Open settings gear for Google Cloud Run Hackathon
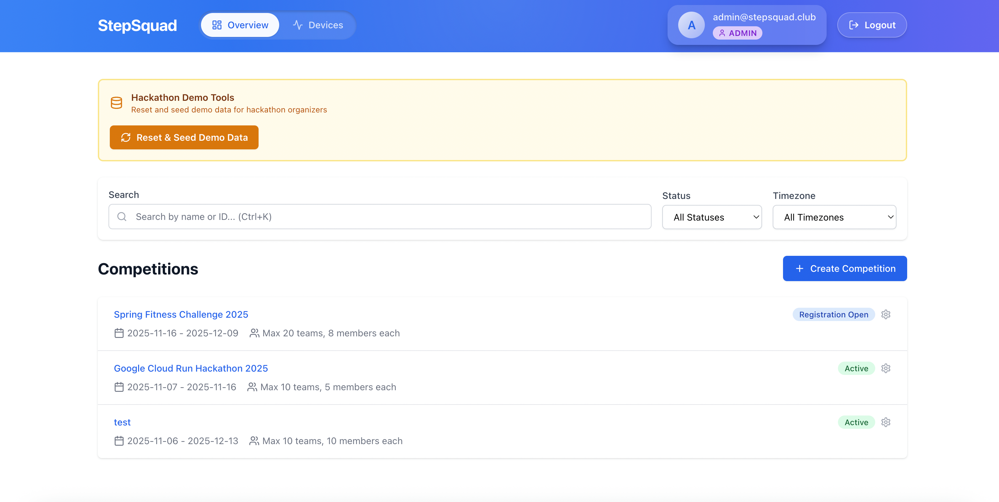 pos(886,368)
